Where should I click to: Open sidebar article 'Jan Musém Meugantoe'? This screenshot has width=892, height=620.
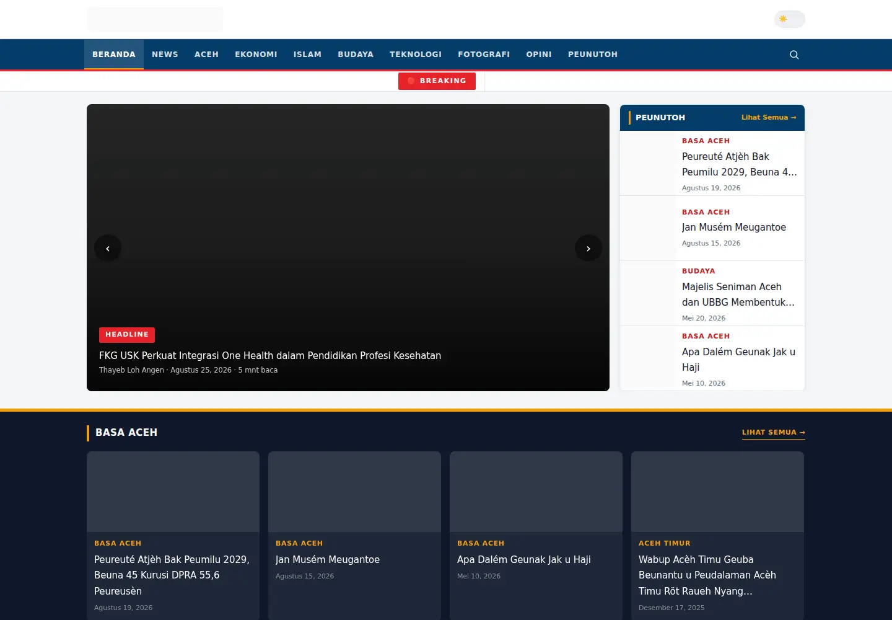click(x=734, y=228)
